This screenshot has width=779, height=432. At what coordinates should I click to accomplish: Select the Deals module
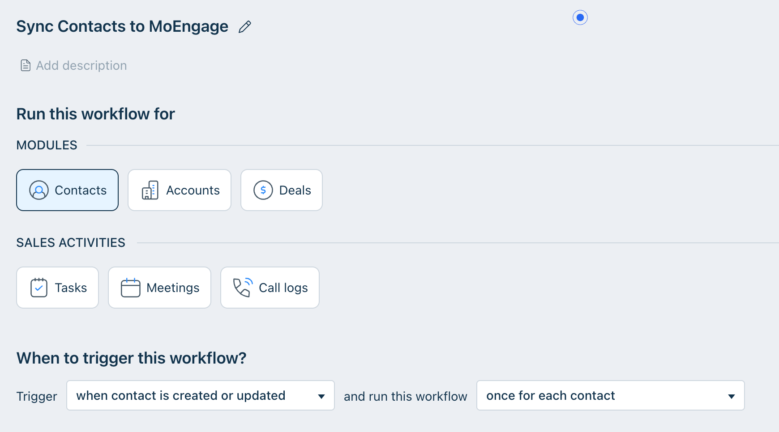pos(282,190)
